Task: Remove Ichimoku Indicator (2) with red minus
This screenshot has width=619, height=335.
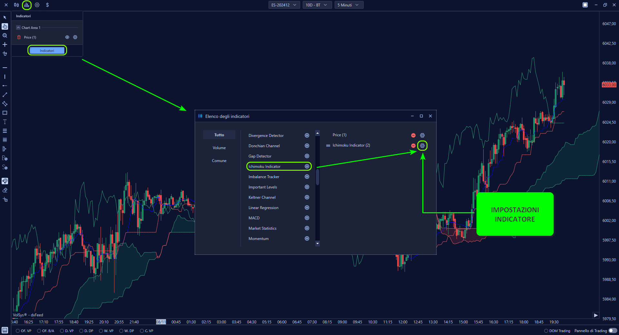Action: point(413,146)
